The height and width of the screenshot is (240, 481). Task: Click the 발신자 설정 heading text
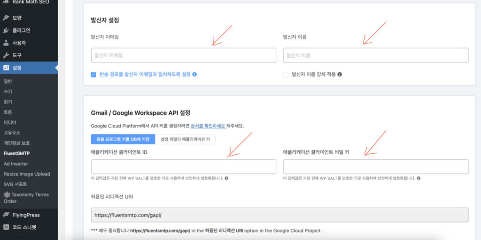(105, 21)
